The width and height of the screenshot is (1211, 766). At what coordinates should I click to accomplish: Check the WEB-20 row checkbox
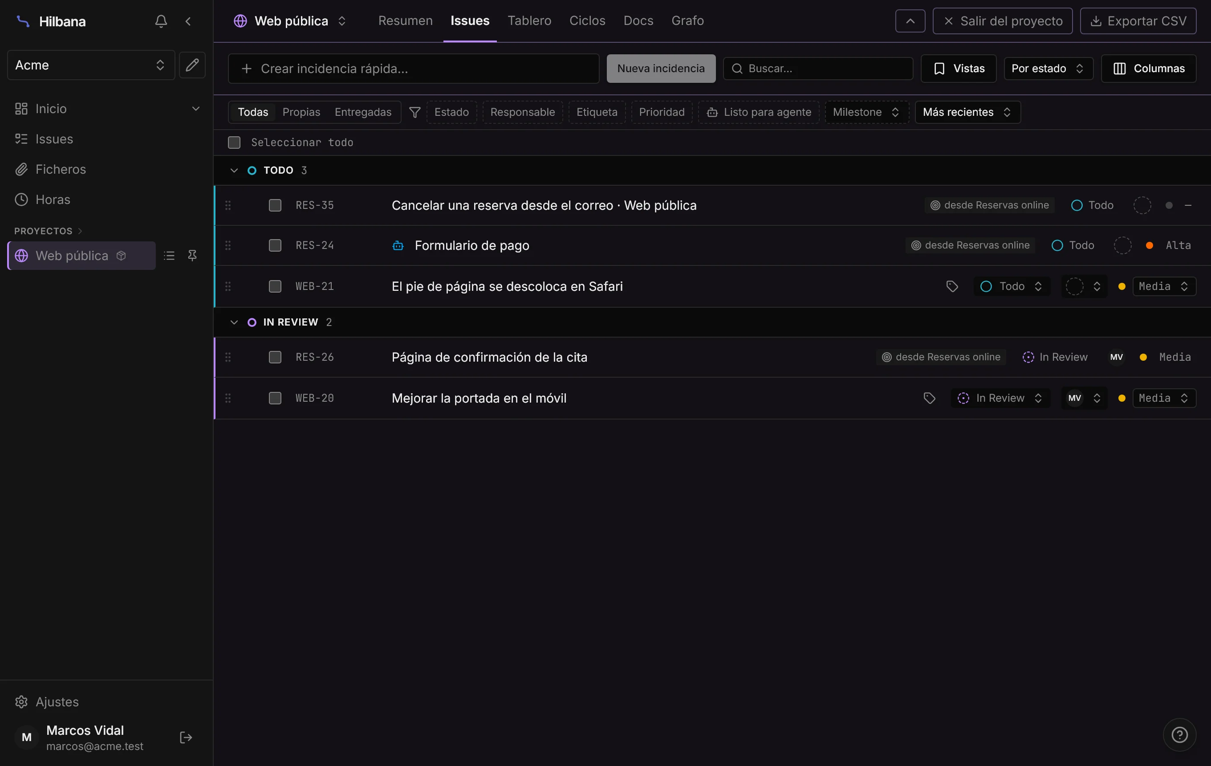(x=275, y=398)
